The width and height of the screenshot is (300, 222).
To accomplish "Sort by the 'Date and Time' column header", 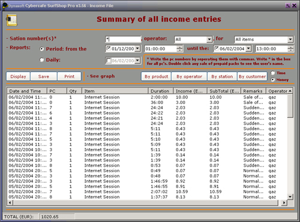I will [27, 91].
